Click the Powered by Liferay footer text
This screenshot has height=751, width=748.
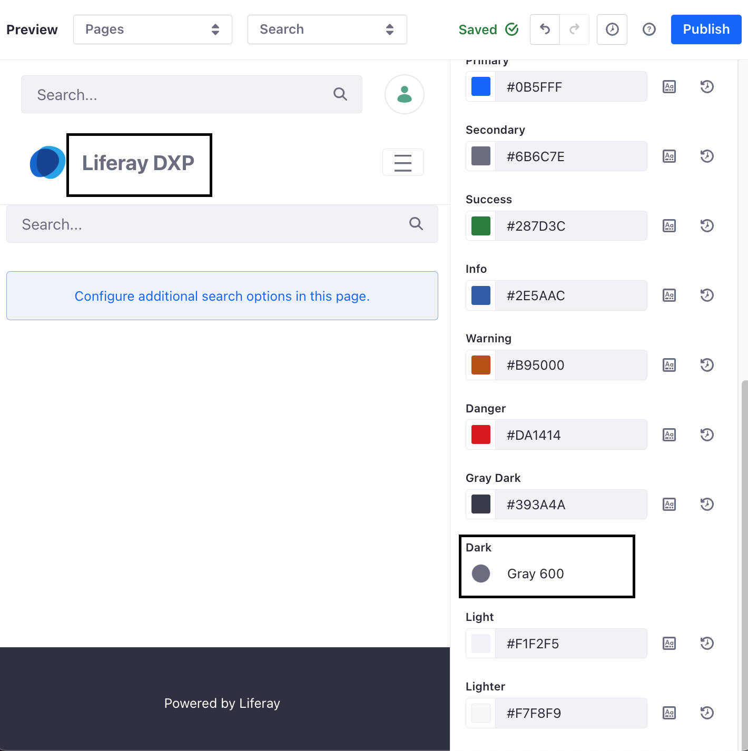222,703
